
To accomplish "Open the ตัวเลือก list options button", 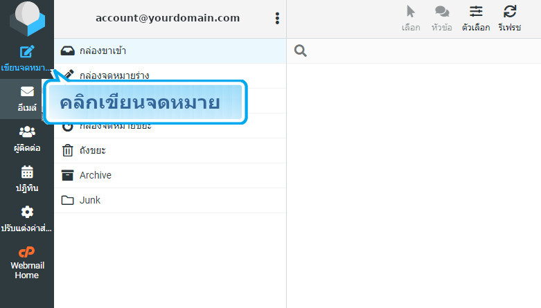I will coord(476,19).
